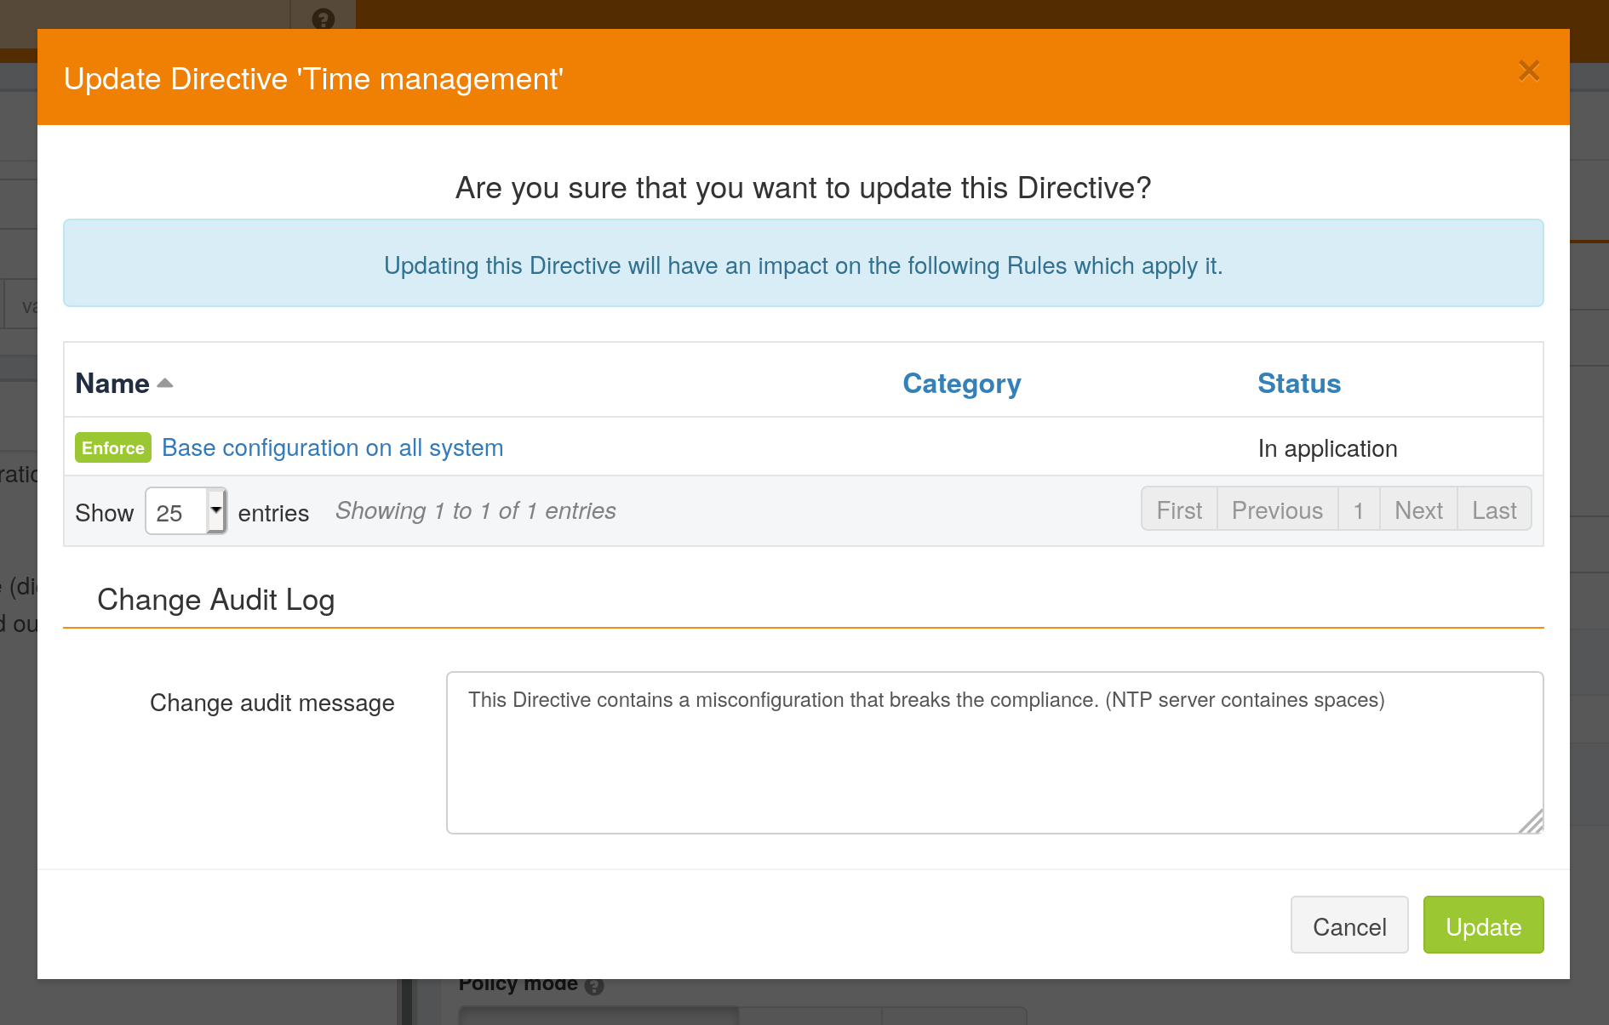
Task: Click the Policy mode help icon
Action: coord(595,986)
